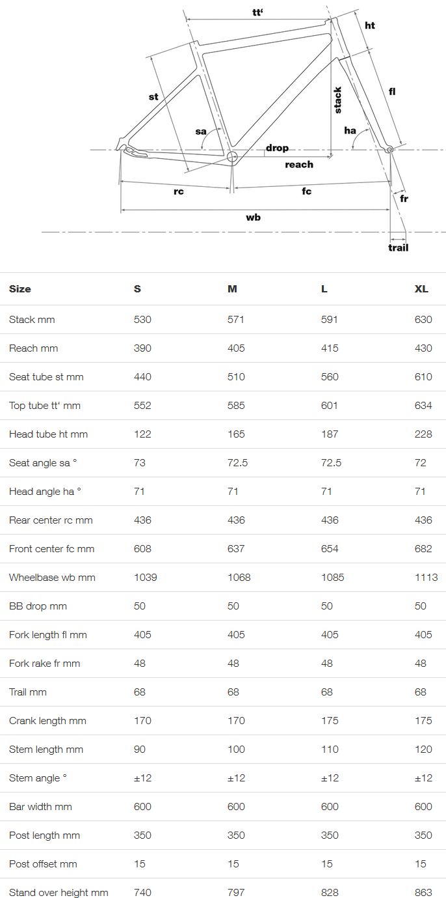The height and width of the screenshot is (898, 446).
Task: Click the XL size column header
Action: [421, 288]
